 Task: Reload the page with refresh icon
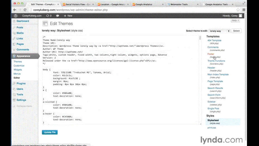25,10
